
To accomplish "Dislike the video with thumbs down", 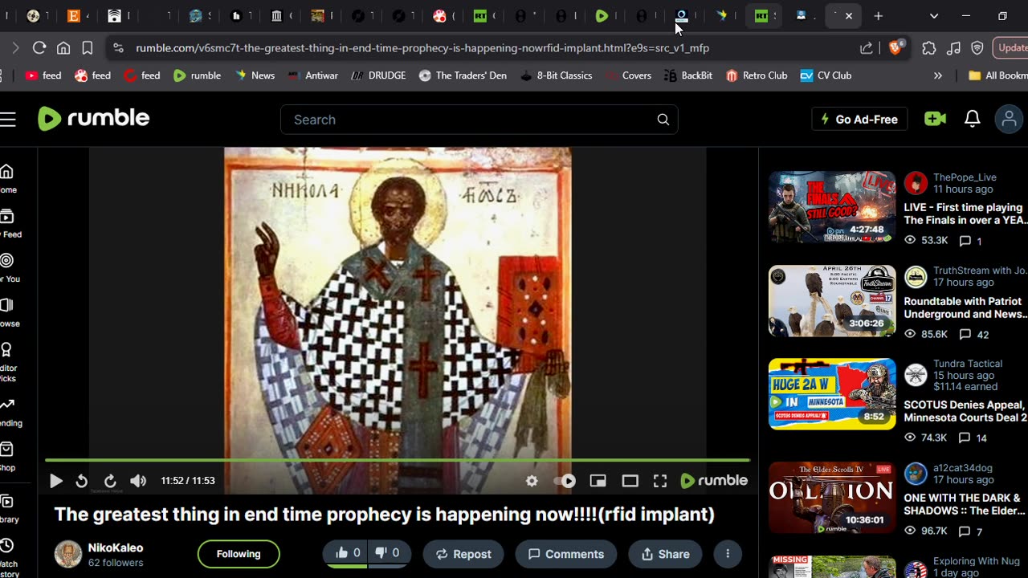I will [388, 553].
